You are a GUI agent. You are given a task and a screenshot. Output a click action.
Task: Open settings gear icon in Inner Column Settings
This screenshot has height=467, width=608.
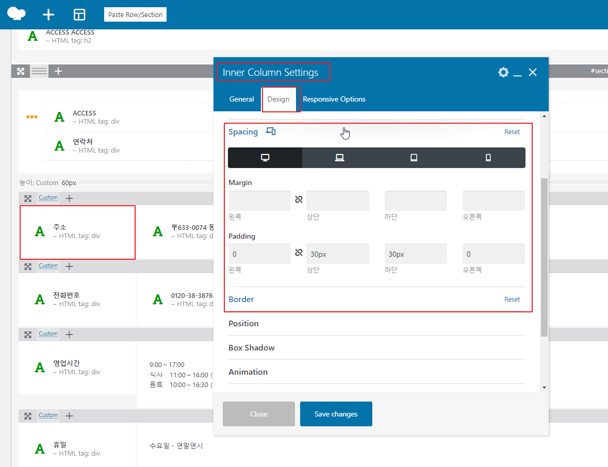pyautogui.click(x=503, y=72)
